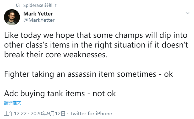Click the 2020年9月12日 date
Image resolution: width=194 pixels, height=119 pixels.
click(x=48, y=114)
